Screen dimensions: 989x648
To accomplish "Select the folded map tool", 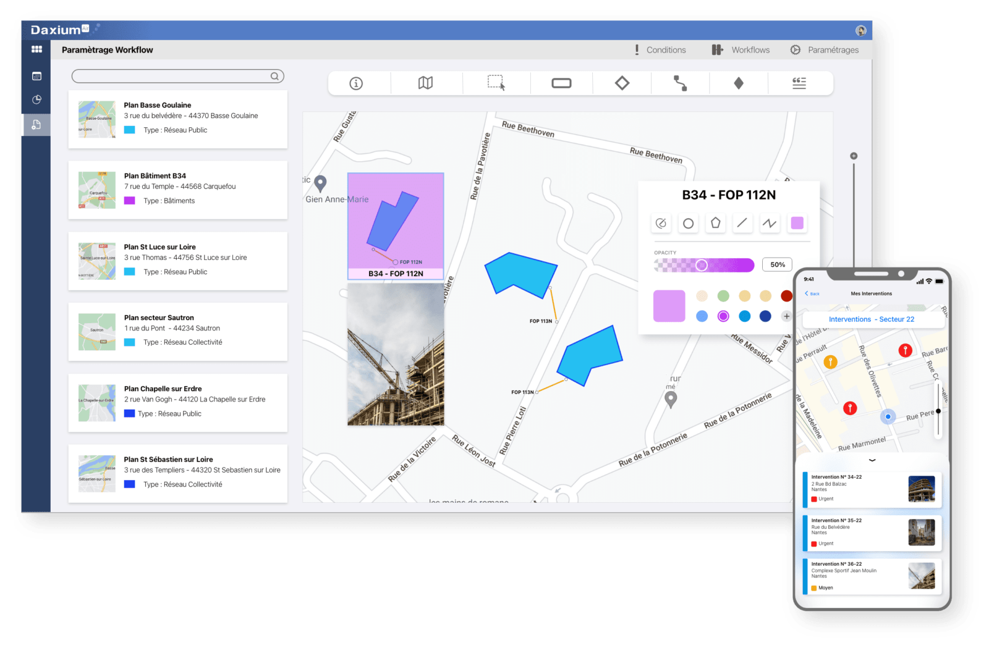I will pos(425,83).
